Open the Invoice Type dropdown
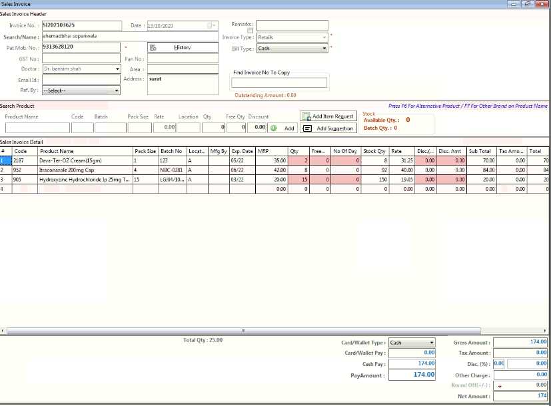 324,37
